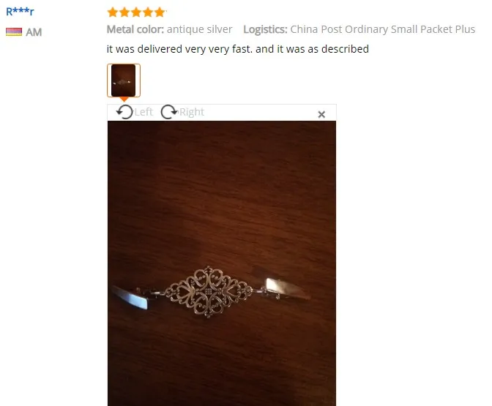492x406 pixels.
Task: Click the right metal clip in the photo
Action: pyautogui.click(x=287, y=288)
